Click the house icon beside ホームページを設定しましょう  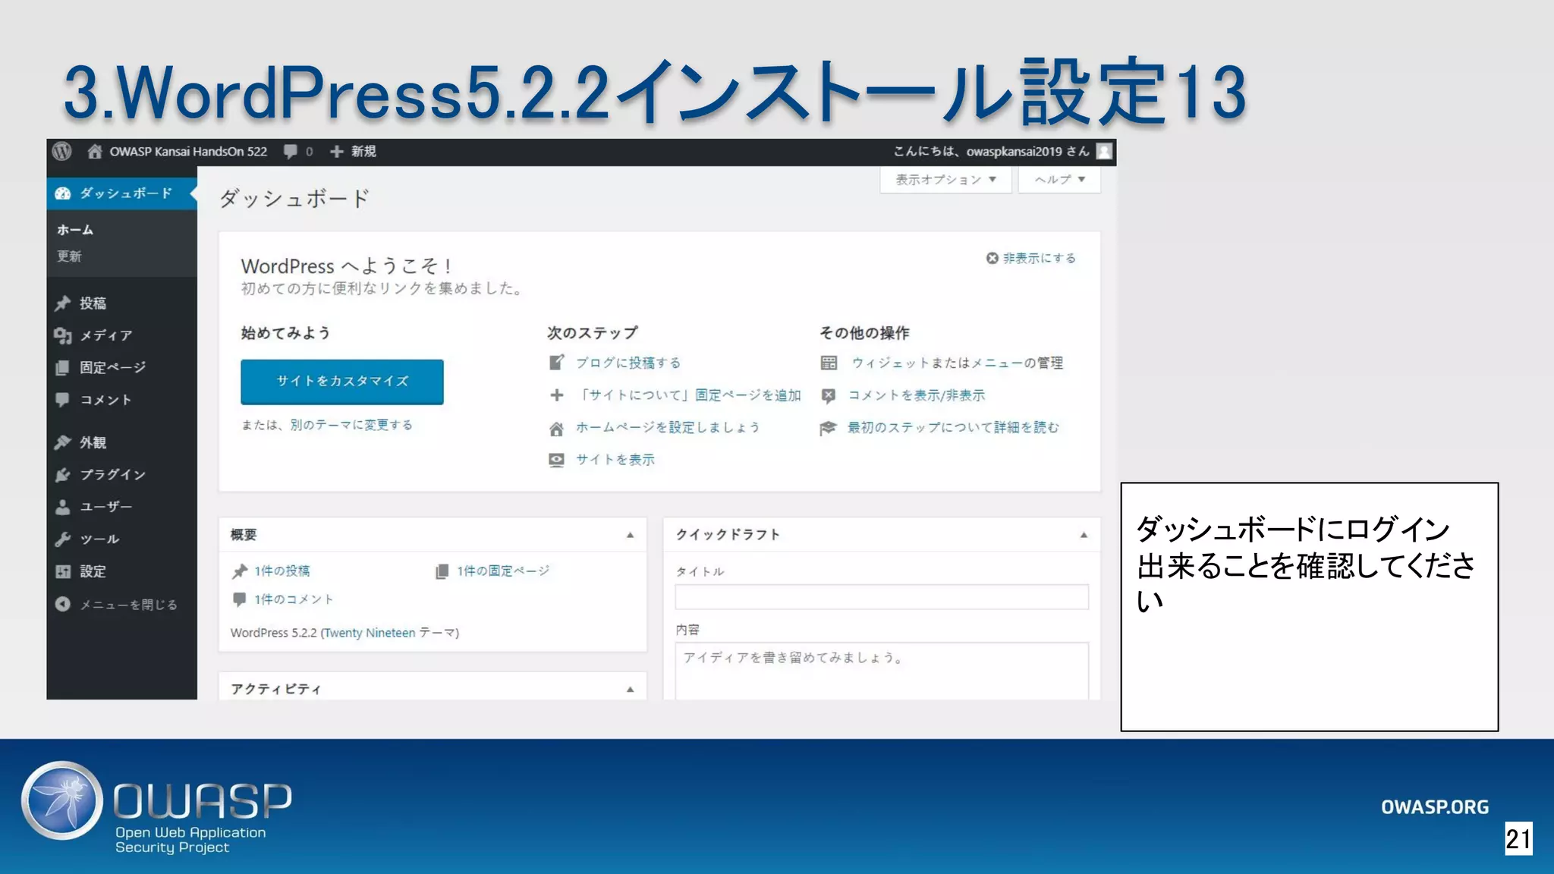(557, 429)
